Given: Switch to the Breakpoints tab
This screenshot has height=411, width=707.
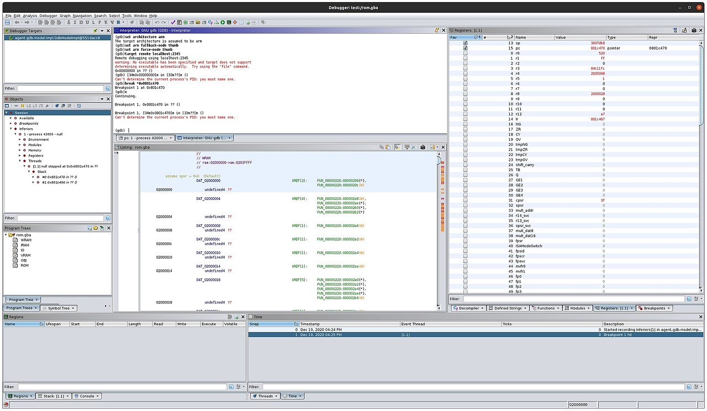Looking at the screenshot, I should [654, 308].
